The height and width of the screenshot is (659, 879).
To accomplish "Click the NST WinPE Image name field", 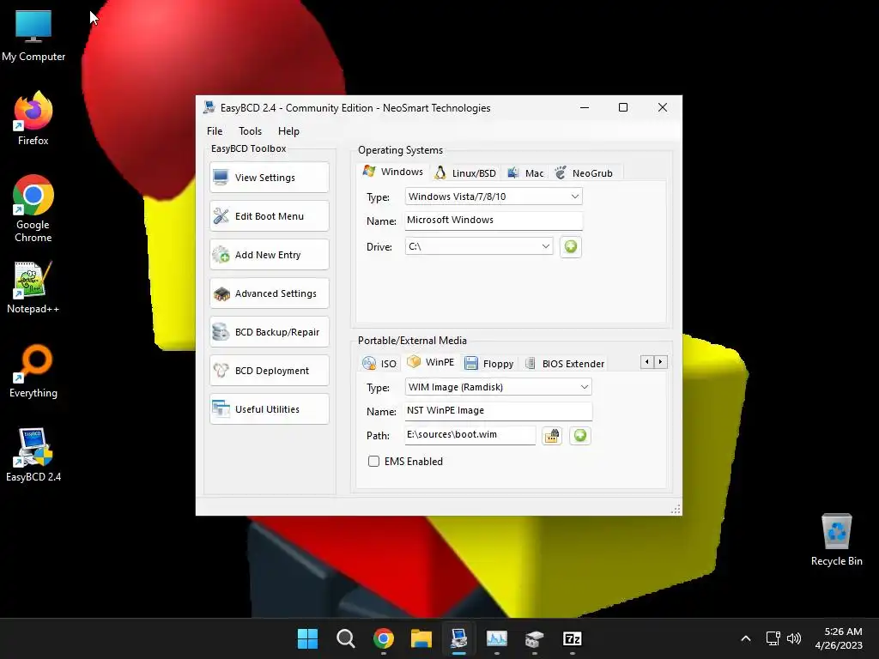I will pyautogui.click(x=498, y=411).
